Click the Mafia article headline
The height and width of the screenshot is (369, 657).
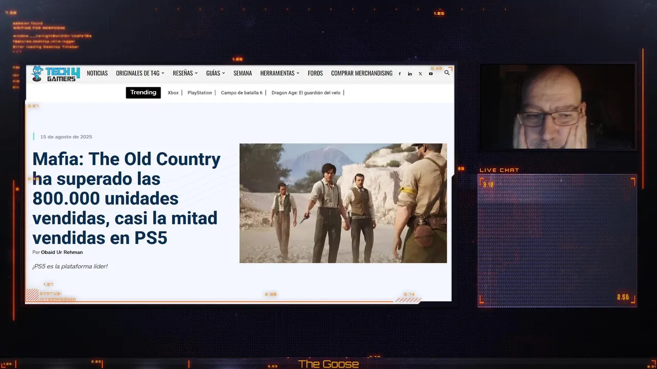click(x=126, y=198)
